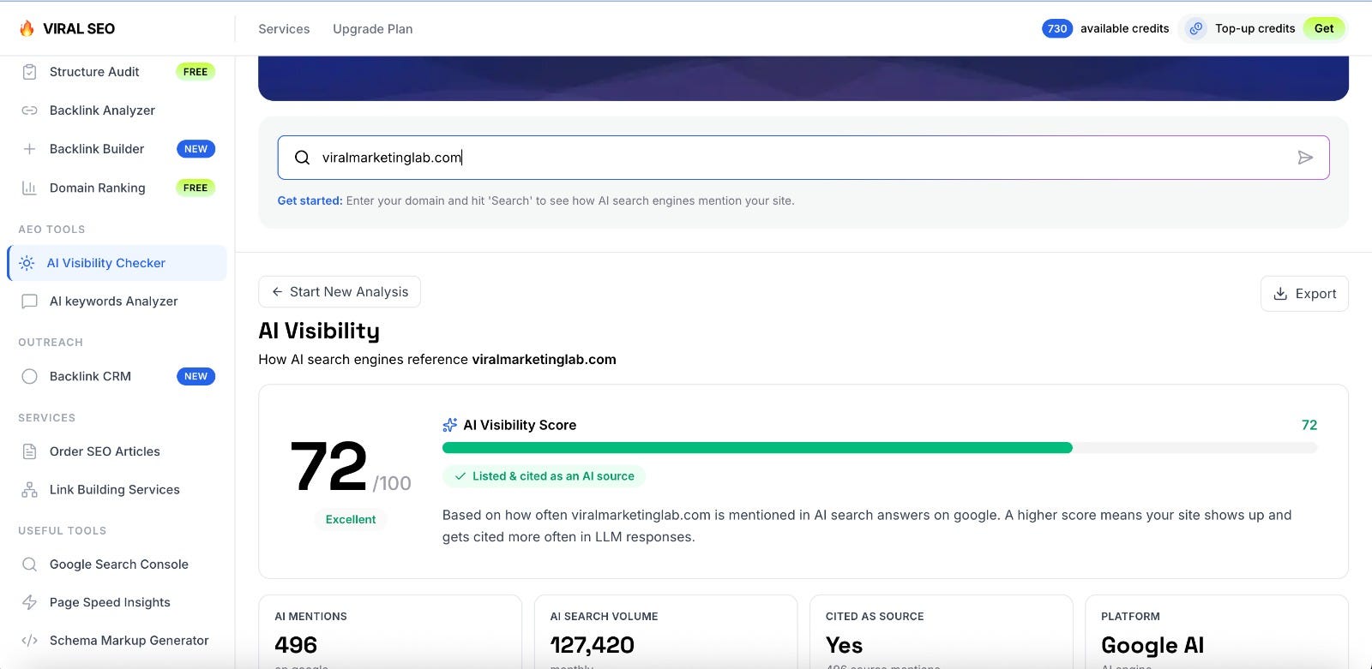The image size is (1372, 669).
Task: Click into the domain search input field
Action: [x=803, y=158]
